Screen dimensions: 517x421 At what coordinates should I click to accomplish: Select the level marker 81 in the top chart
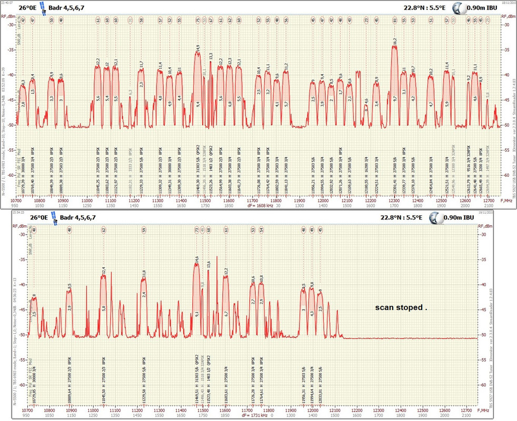(x=395, y=20)
